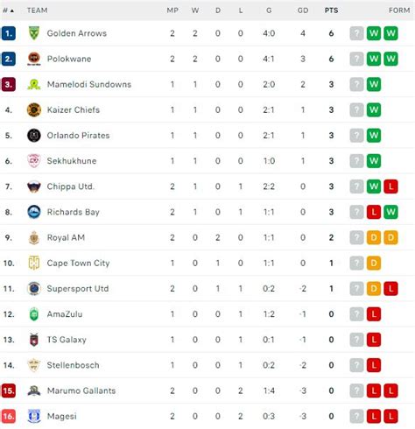This screenshot has height=429, width=415.
Task: Open the Golden Arrows team logo
Action: pyautogui.click(x=34, y=33)
